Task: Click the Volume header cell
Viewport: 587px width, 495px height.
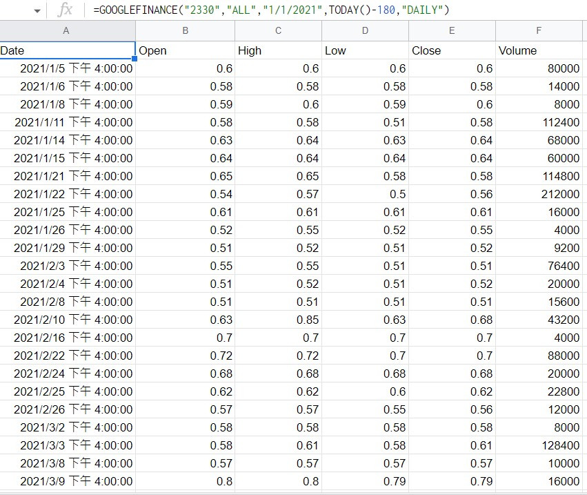Action: pos(539,50)
